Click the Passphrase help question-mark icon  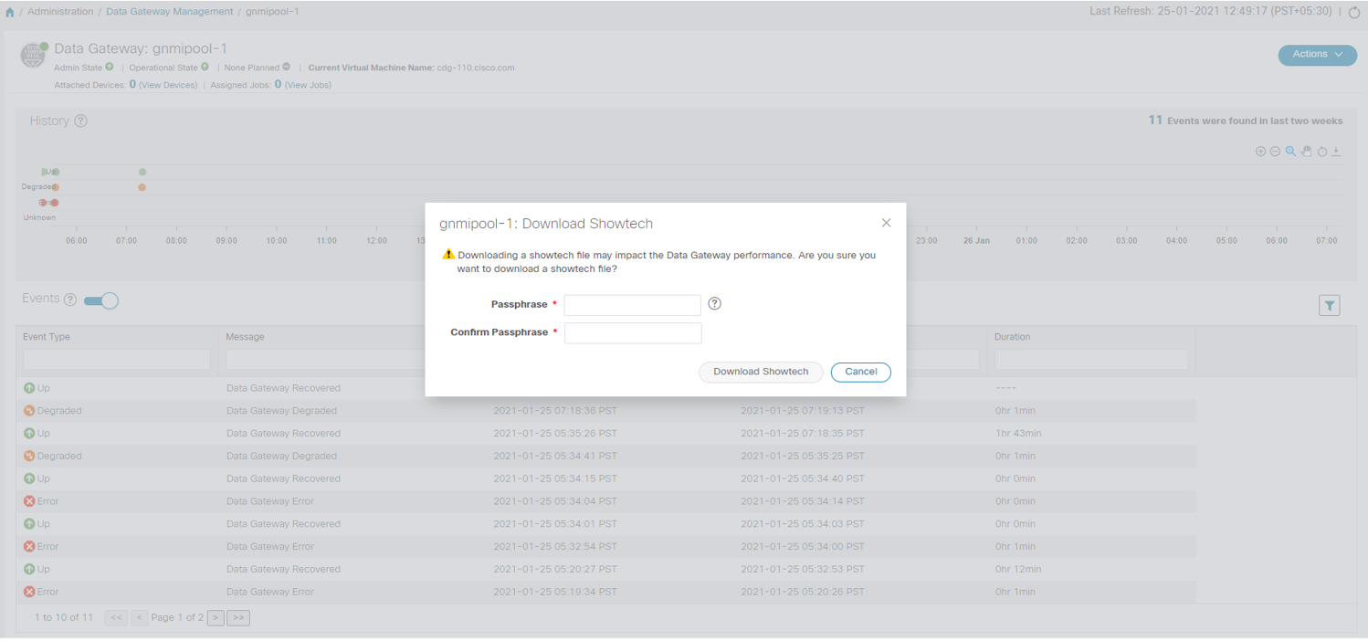[715, 304]
